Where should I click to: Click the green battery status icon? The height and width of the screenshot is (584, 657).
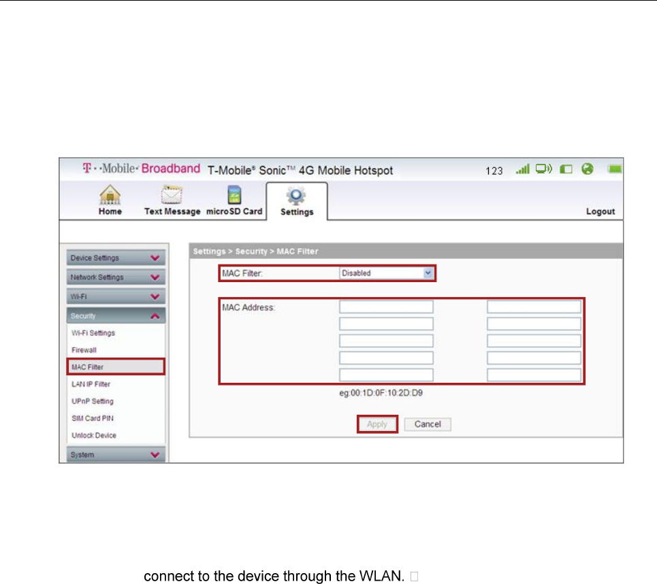tap(614, 169)
